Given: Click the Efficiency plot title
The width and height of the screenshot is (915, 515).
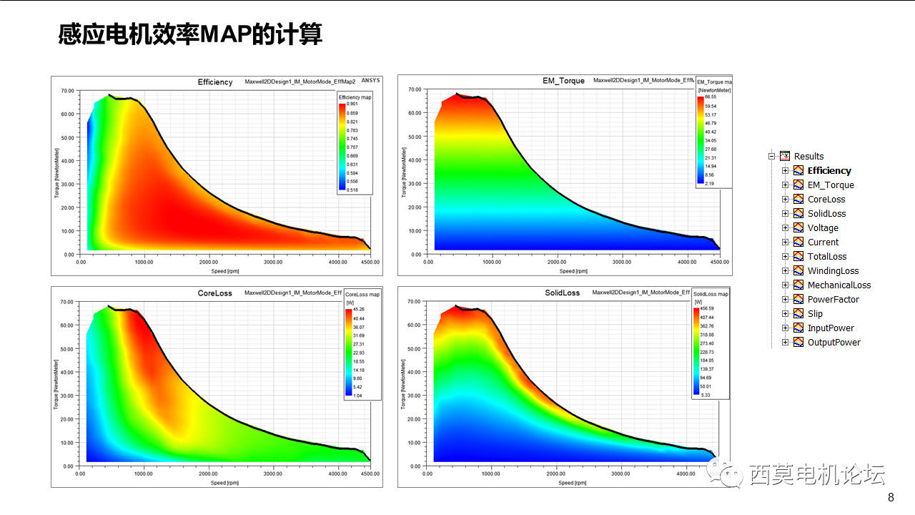Looking at the screenshot, I should (x=217, y=82).
